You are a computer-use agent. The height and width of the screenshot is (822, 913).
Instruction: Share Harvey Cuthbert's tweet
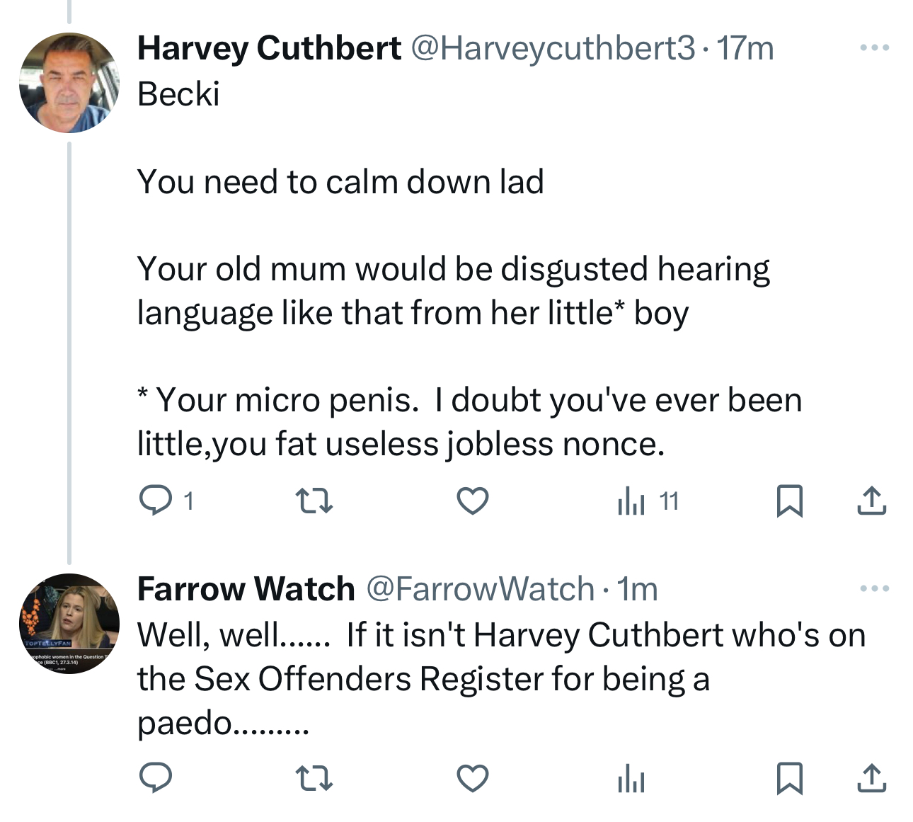coord(871,501)
